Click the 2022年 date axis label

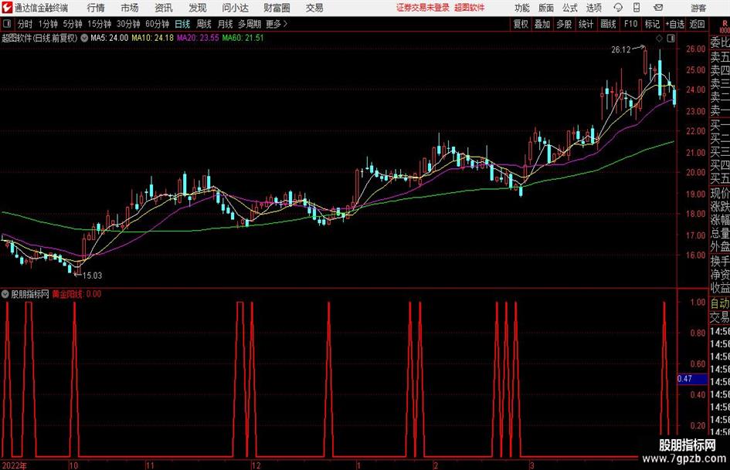pyautogui.click(x=15, y=465)
